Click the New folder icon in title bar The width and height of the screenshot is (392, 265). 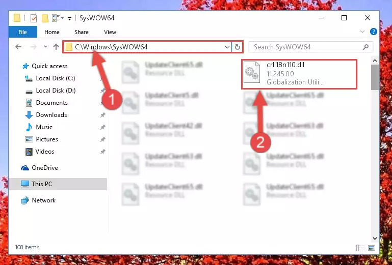coord(45,18)
